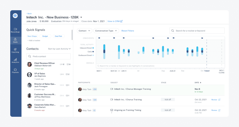Click the recordings count icon for Addison Watervelt
Image resolution: width=239 pixels, height=127 pixels.
click(x=61, y=64)
